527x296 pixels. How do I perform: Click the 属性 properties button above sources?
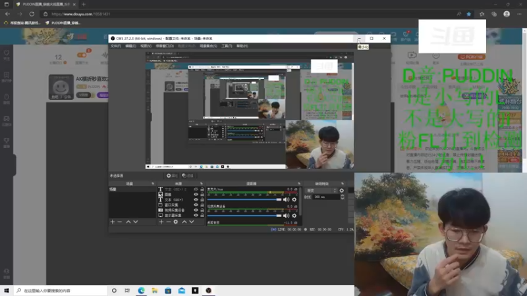(x=172, y=176)
